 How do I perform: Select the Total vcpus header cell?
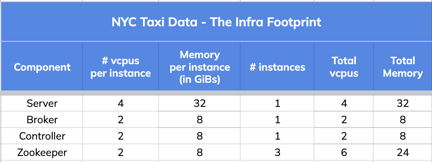[x=344, y=67]
